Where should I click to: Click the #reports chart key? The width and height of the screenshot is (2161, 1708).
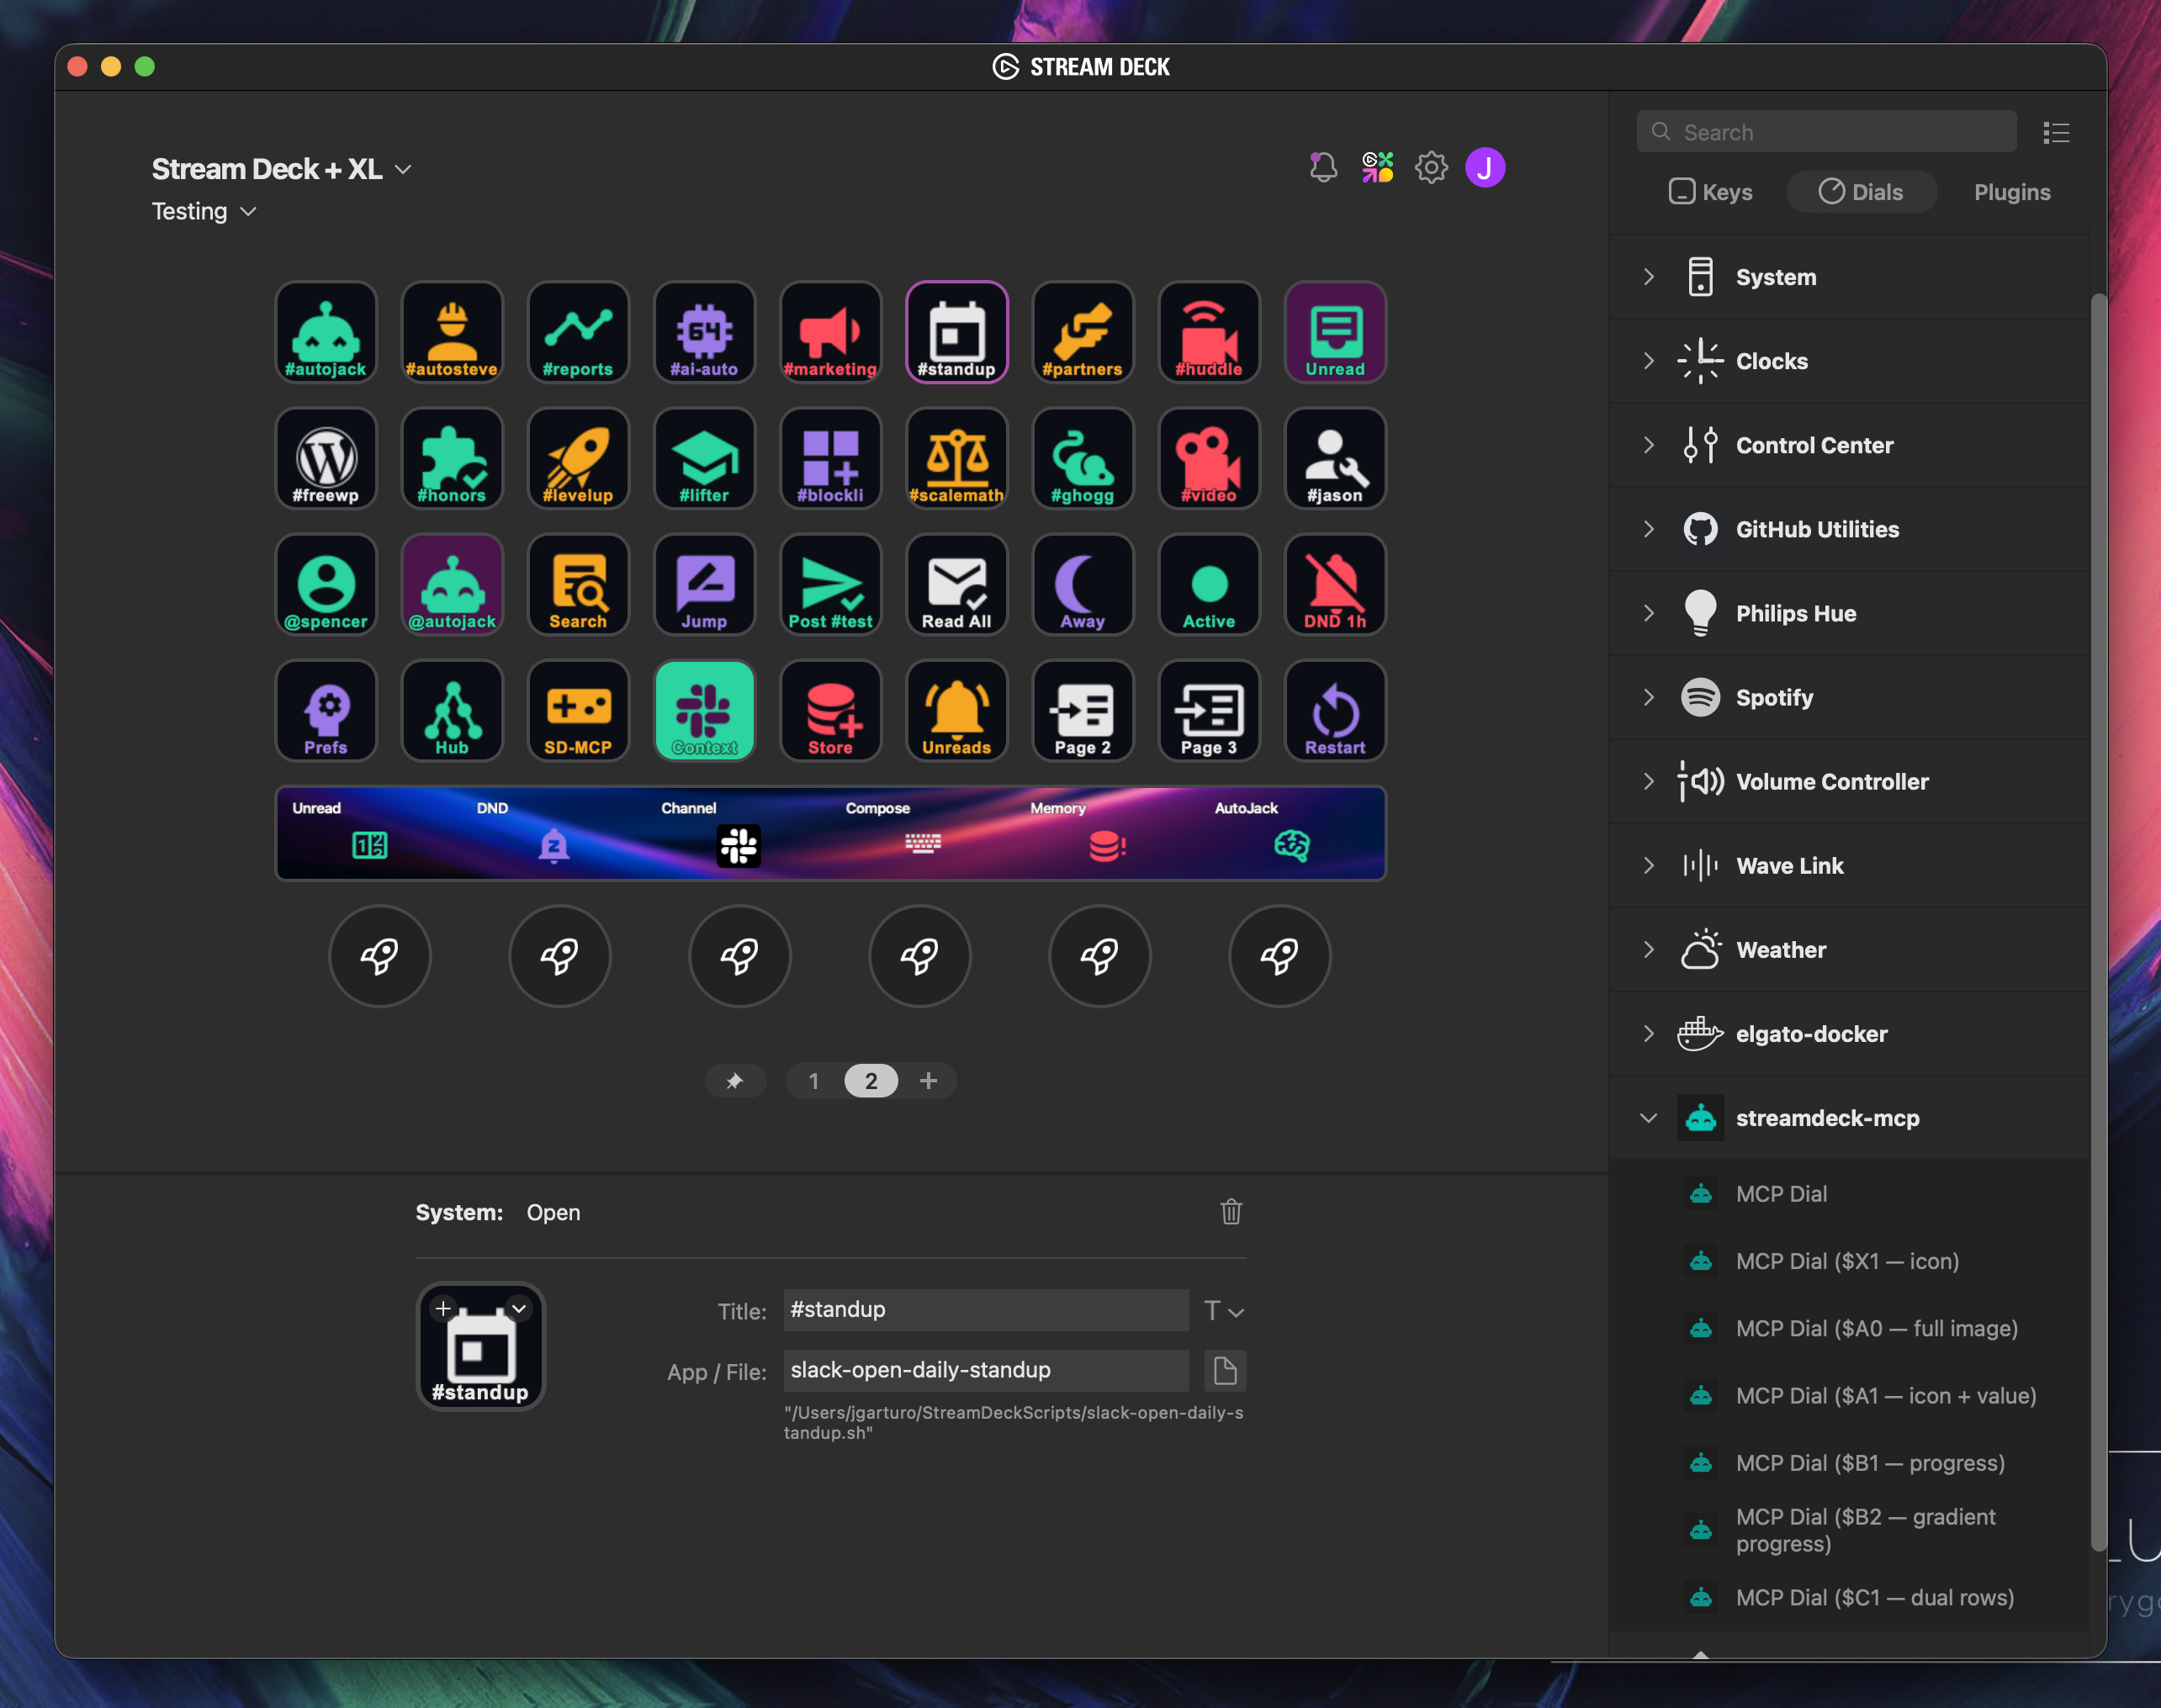coord(578,332)
